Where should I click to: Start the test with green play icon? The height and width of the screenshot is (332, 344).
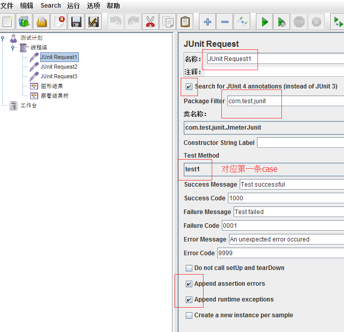265,22
